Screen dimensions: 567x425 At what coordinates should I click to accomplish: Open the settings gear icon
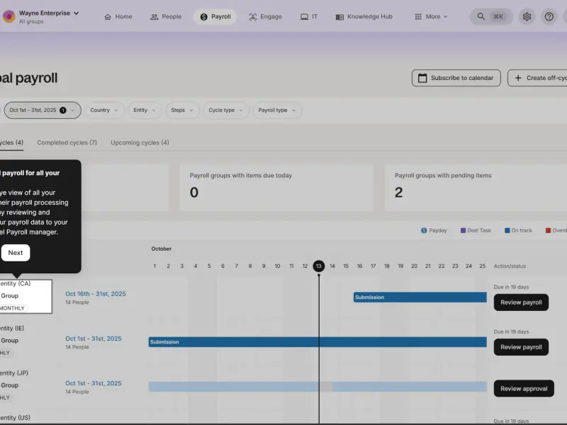527,16
